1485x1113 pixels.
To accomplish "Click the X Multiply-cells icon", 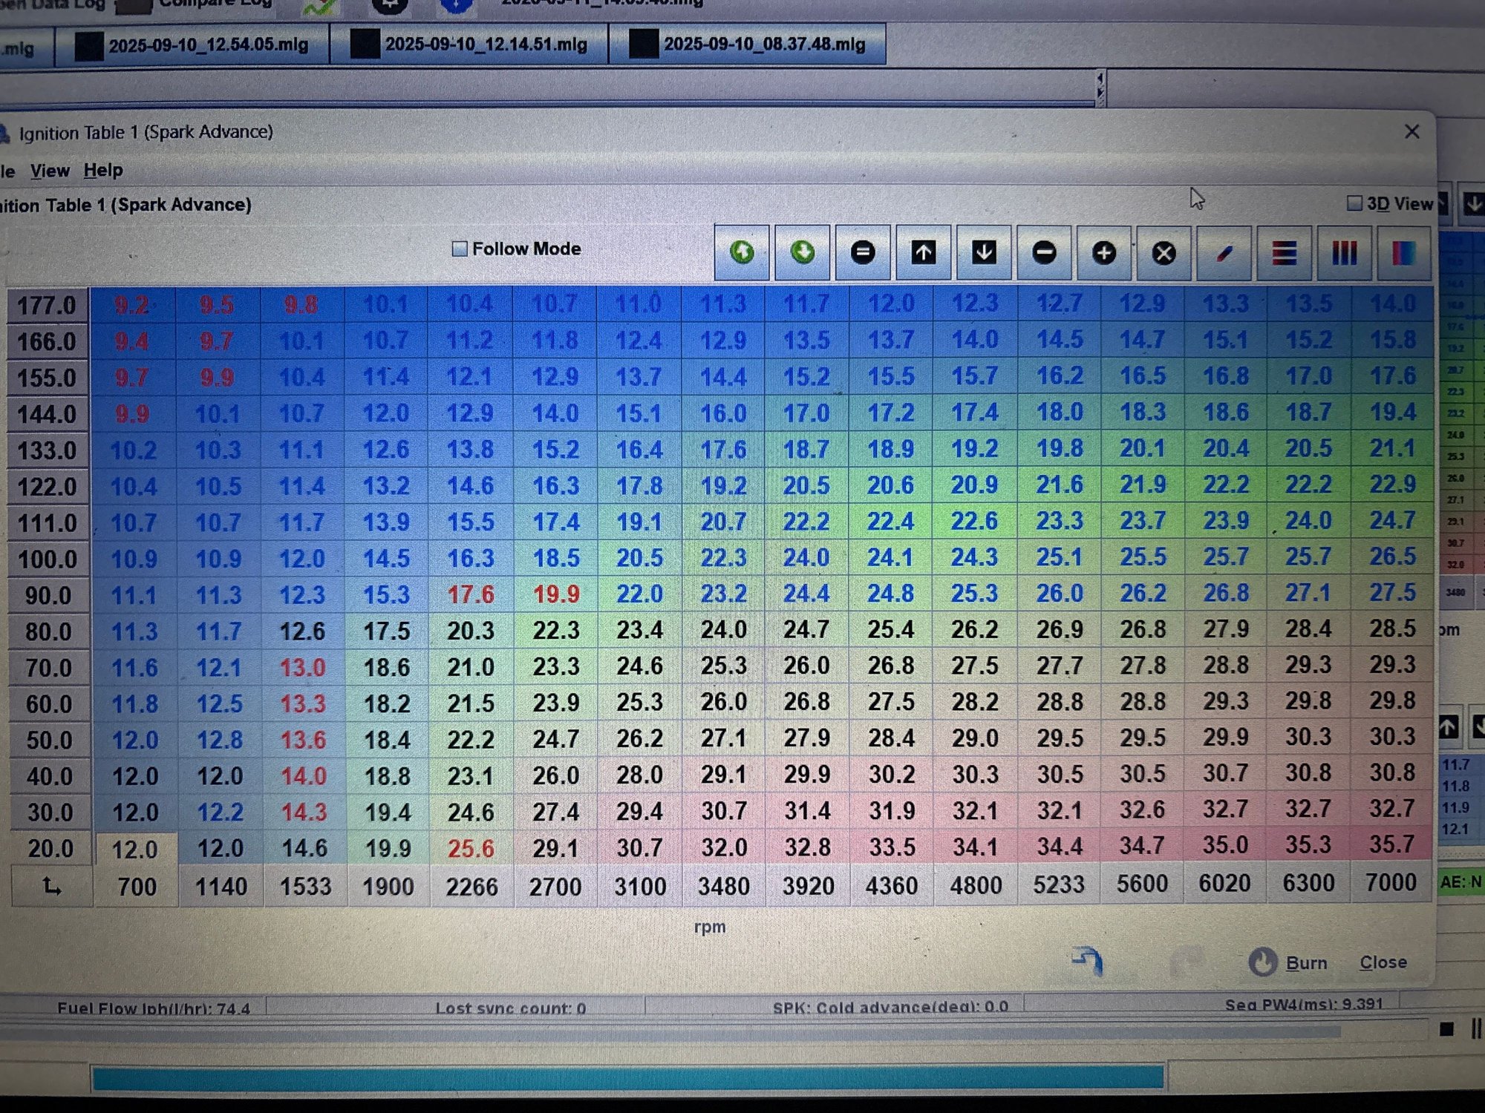I will point(1163,254).
